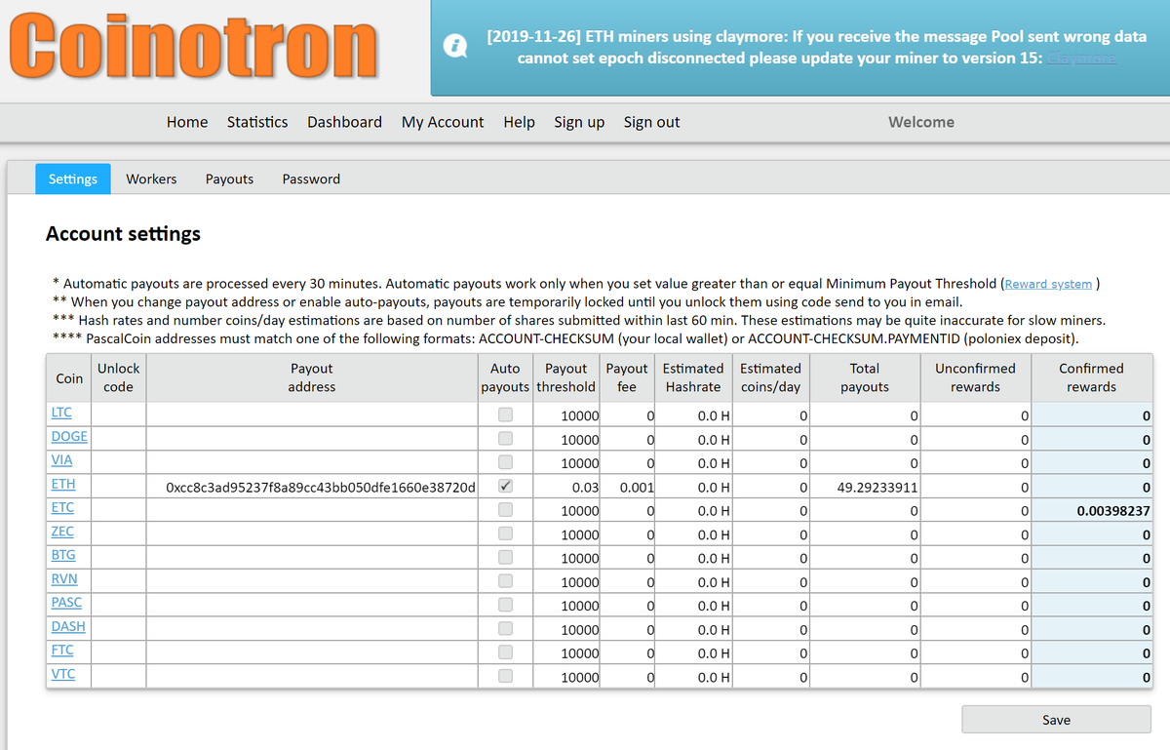This screenshot has width=1170, height=750.
Task: Enable auto payouts for BTG
Action: click(x=505, y=556)
